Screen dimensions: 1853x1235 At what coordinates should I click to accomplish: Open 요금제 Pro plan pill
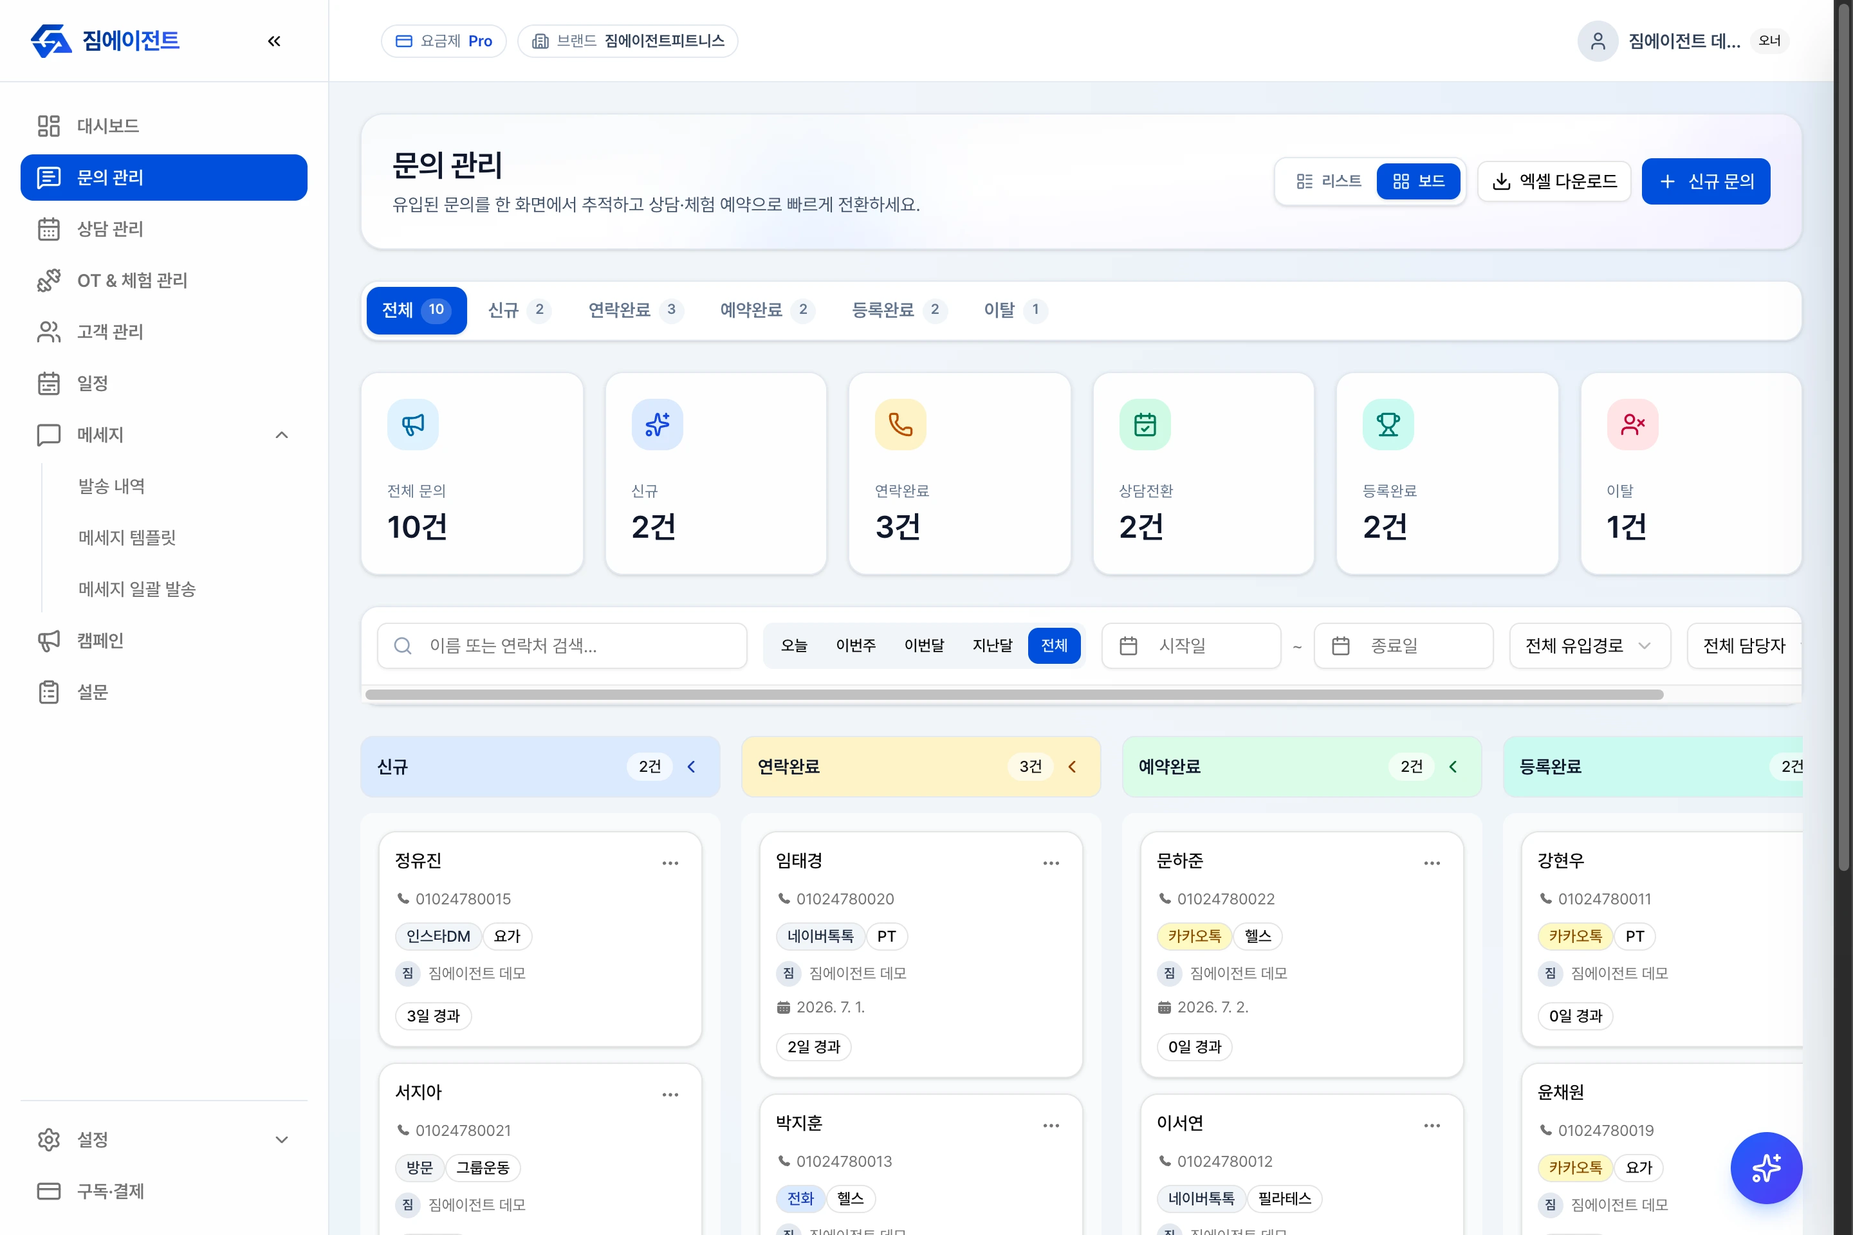[x=443, y=41]
